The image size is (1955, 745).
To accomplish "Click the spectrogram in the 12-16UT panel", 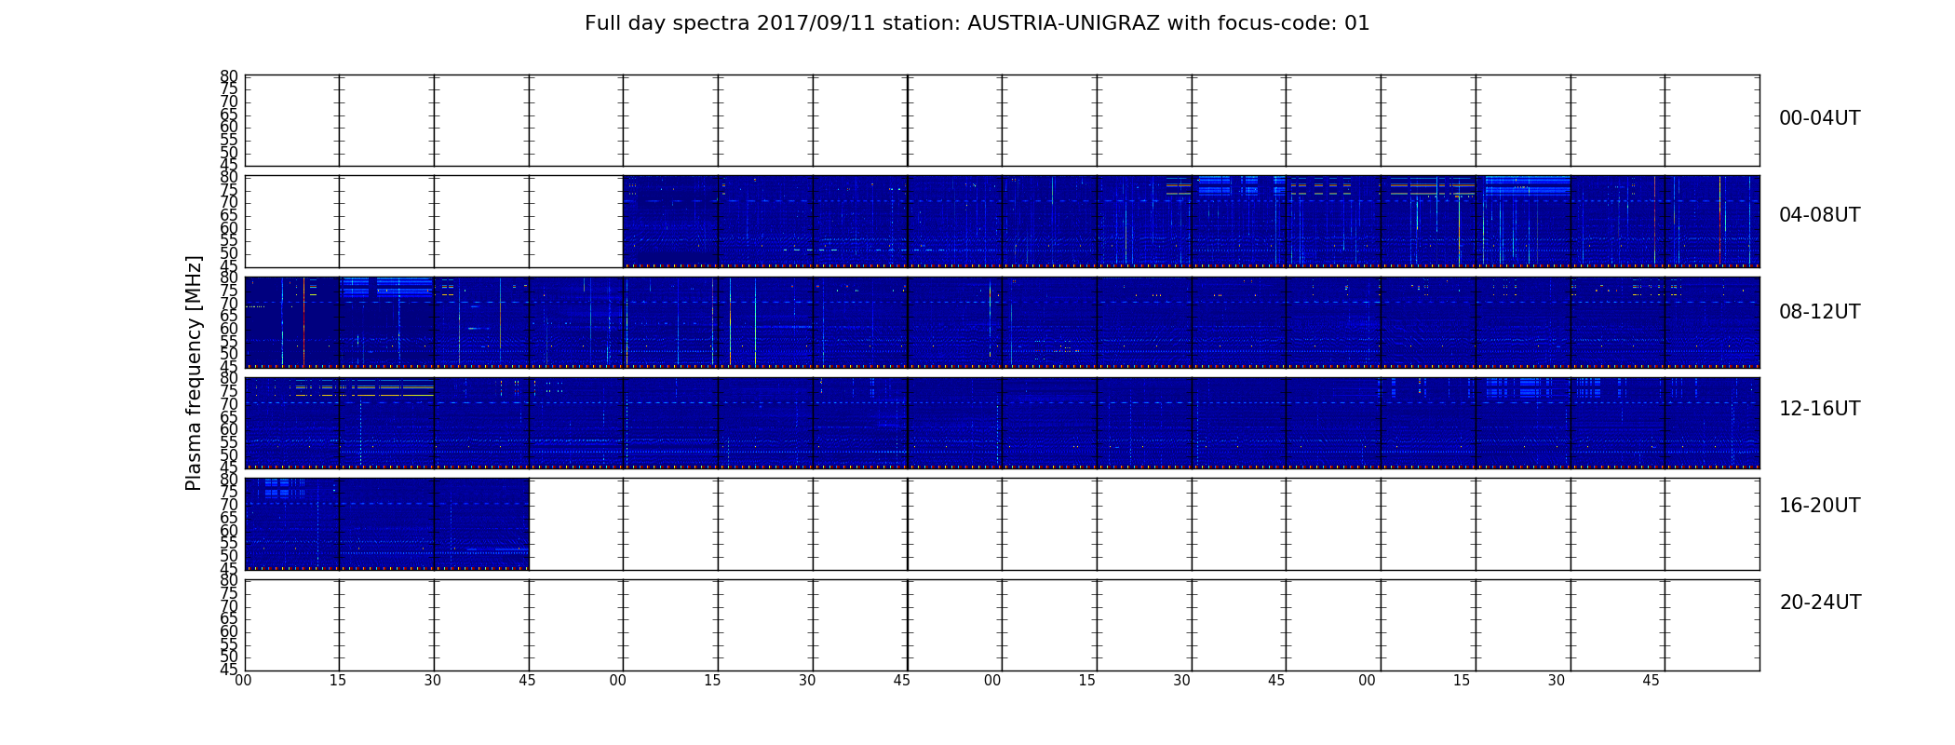I will click(x=1002, y=423).
